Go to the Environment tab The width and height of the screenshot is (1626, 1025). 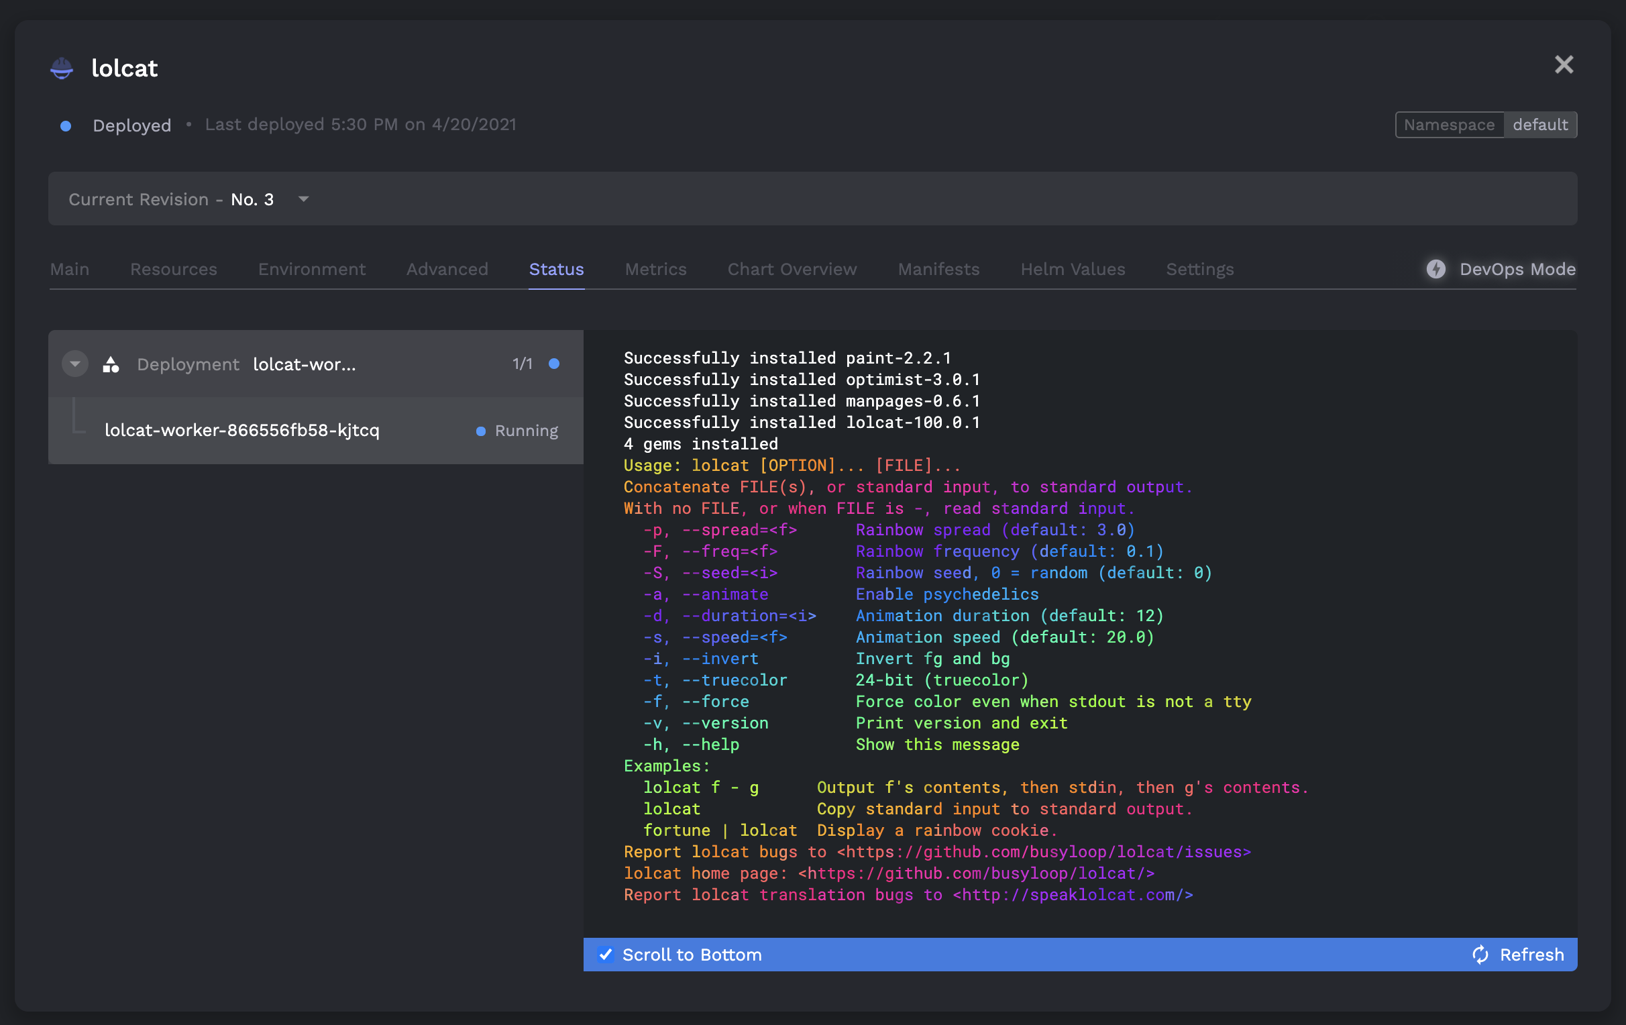click(x=311, y=269)
